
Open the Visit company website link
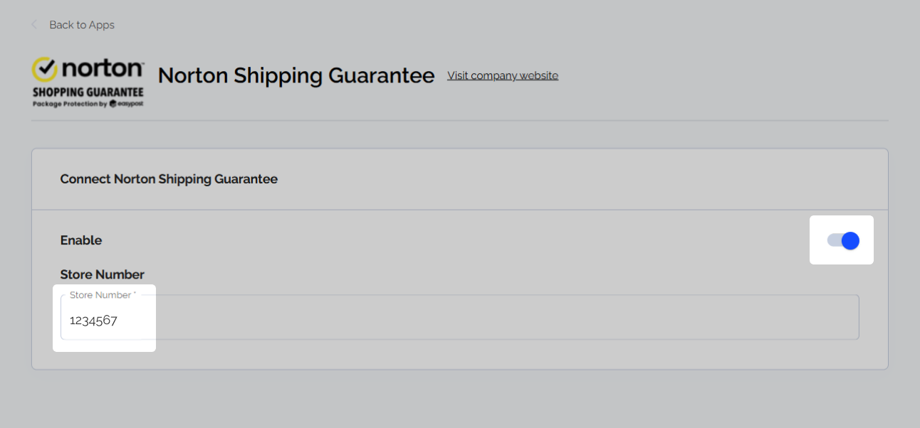(503, 75)
